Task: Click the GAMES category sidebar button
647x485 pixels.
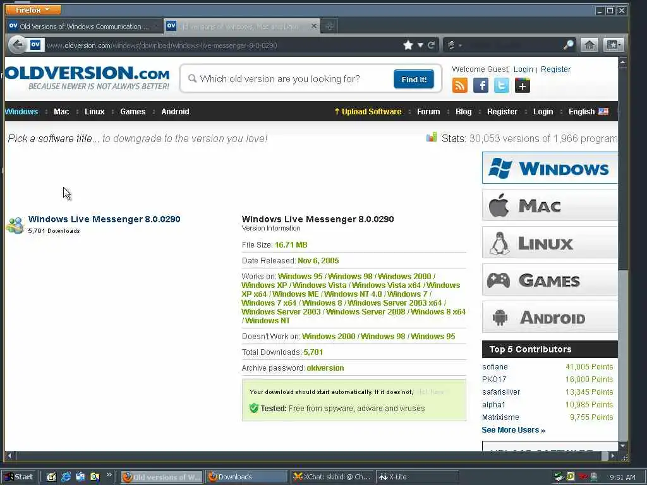Action: point(550,280)
